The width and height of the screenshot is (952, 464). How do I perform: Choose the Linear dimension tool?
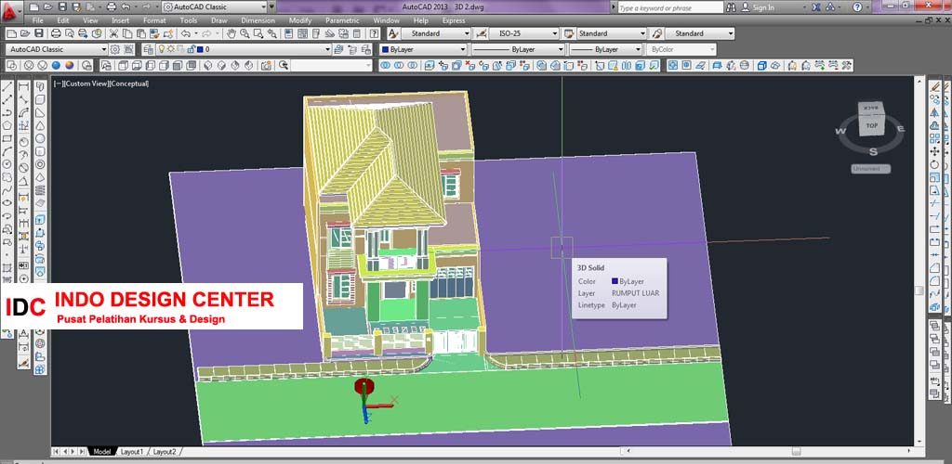click(23, 86)
